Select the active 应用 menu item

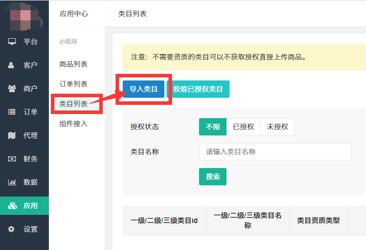(x=24, y=206)
